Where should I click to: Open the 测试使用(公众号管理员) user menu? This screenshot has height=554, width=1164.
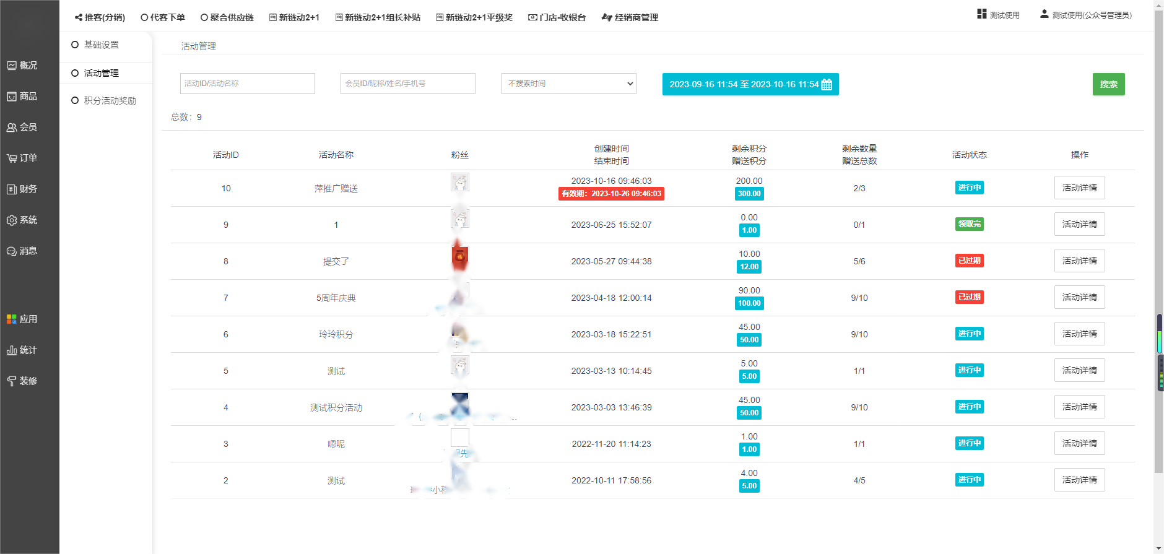(1086, 15)
